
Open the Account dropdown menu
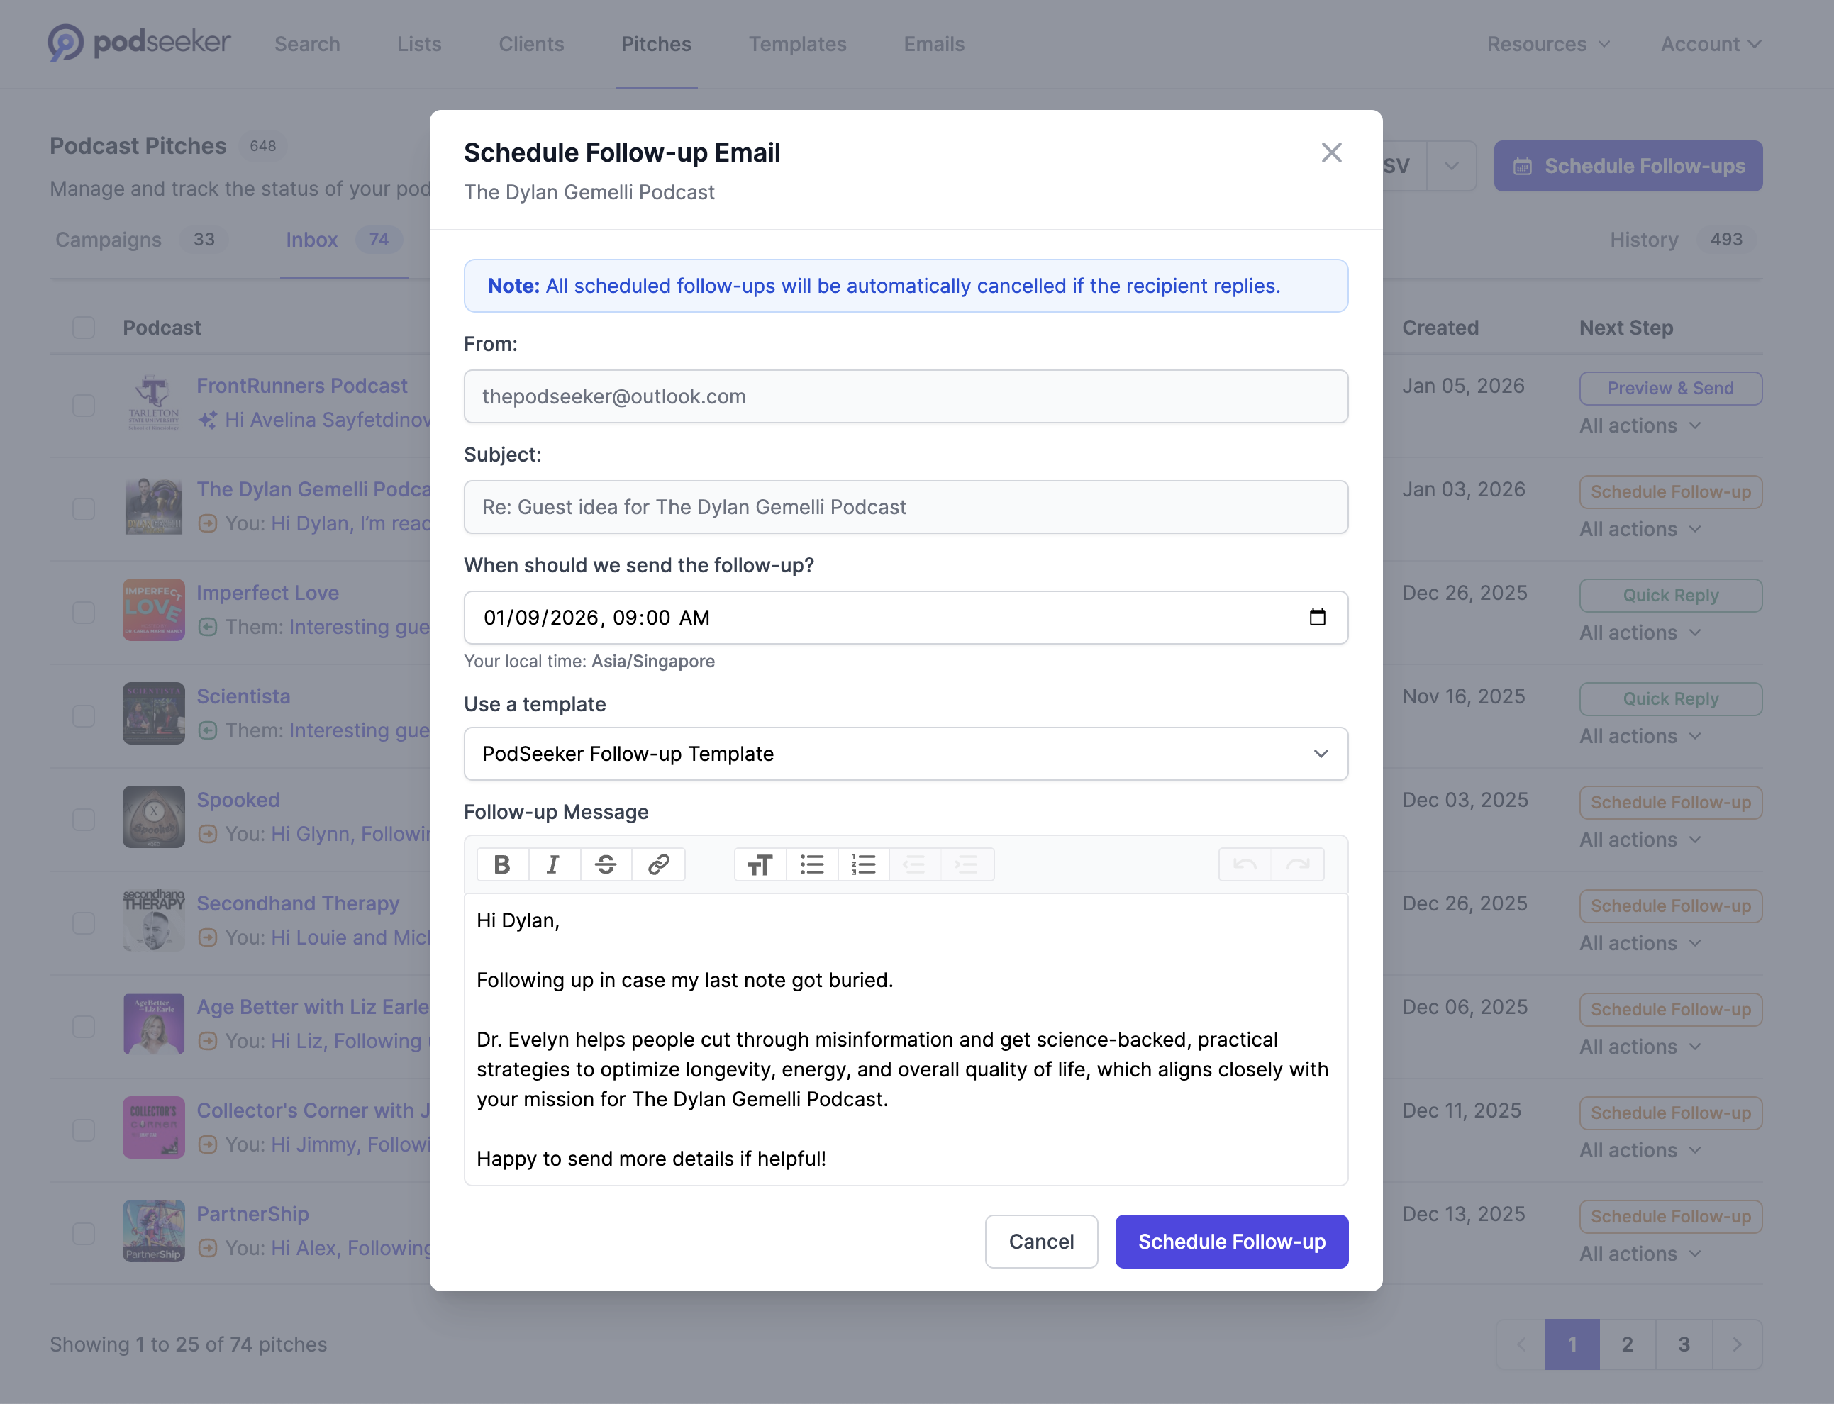coord(1709,43)
